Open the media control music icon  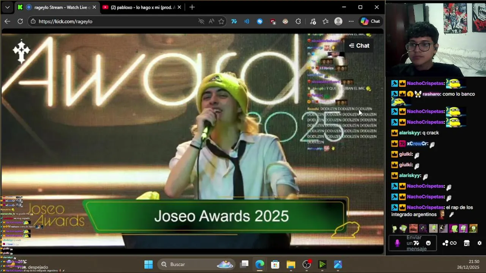pyautogui.click(x=313, y=21)
